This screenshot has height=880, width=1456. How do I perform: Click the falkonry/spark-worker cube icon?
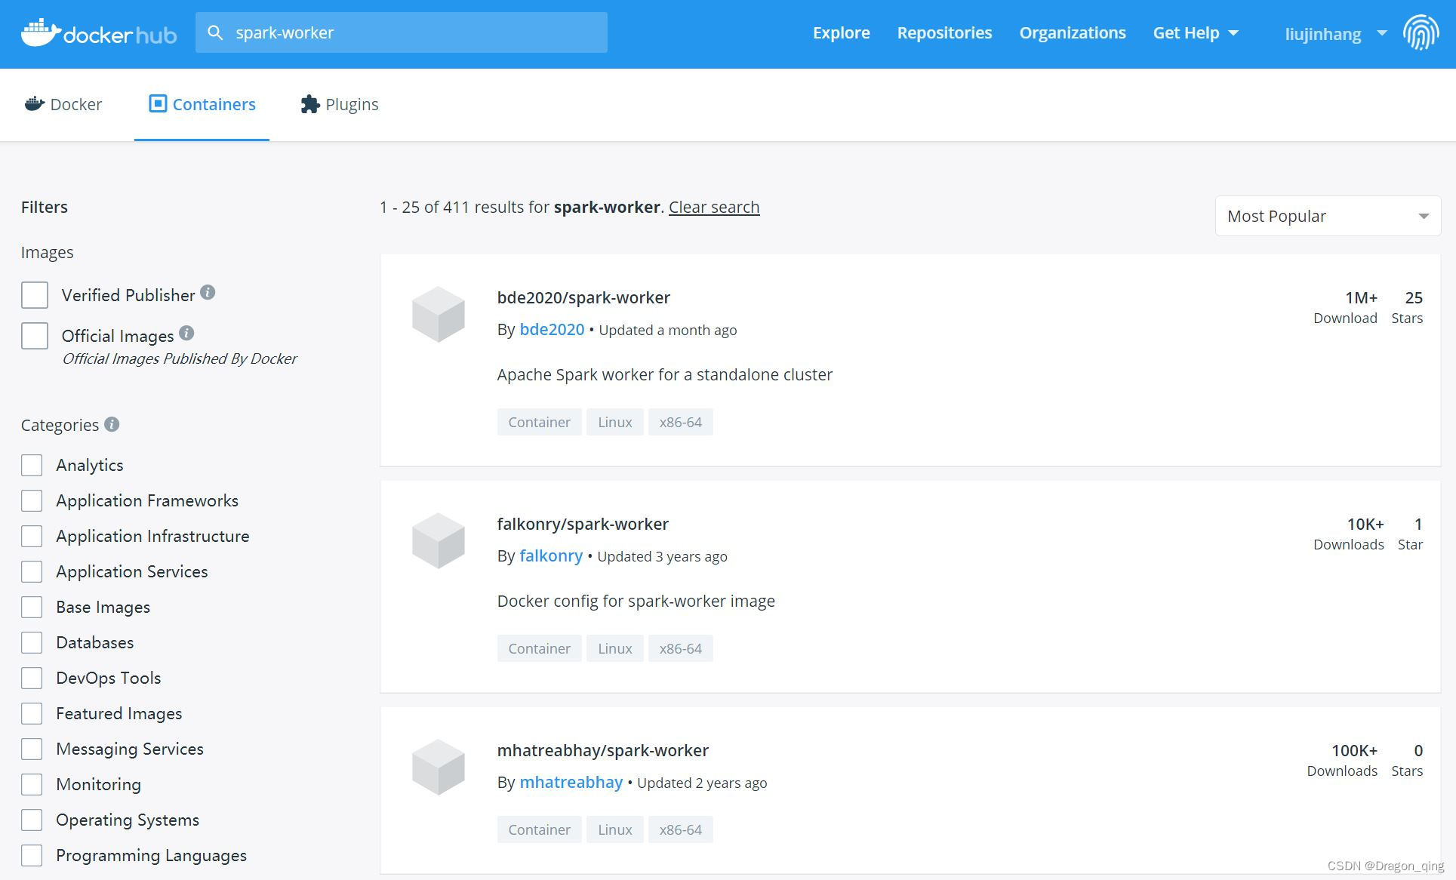[x=438, y=540]
